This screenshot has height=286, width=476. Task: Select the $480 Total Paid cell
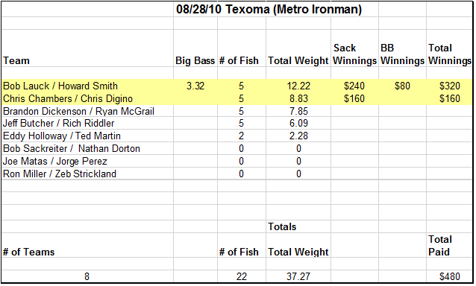tap(450, 276)
